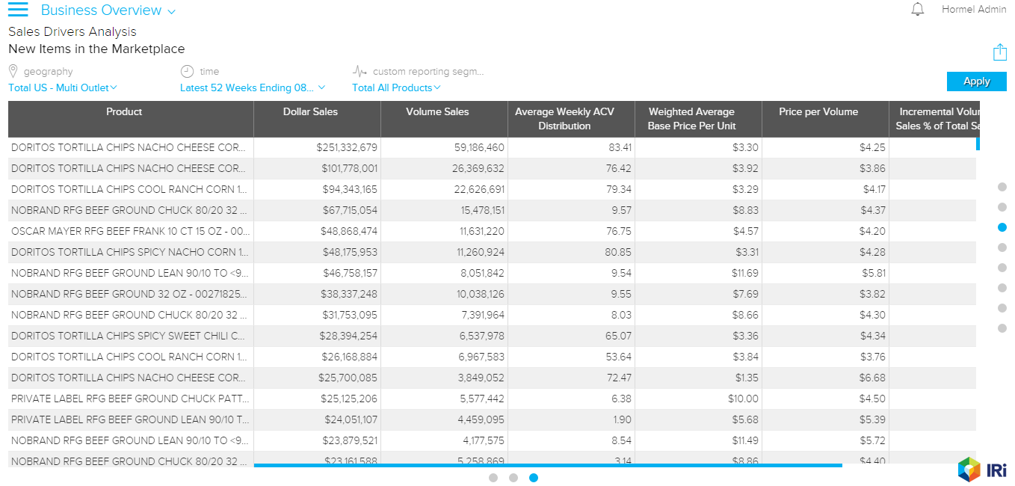1015x486 pixels.
Task: Select the first vertical page dot
Action: [1002, 187]
